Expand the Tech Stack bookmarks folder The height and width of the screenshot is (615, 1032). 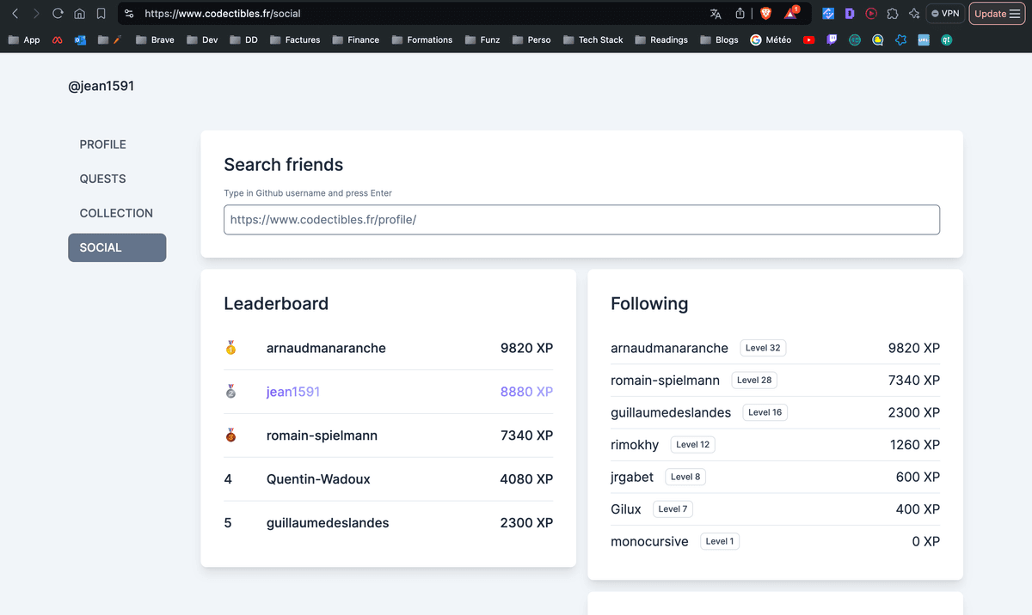pos(593,40)
